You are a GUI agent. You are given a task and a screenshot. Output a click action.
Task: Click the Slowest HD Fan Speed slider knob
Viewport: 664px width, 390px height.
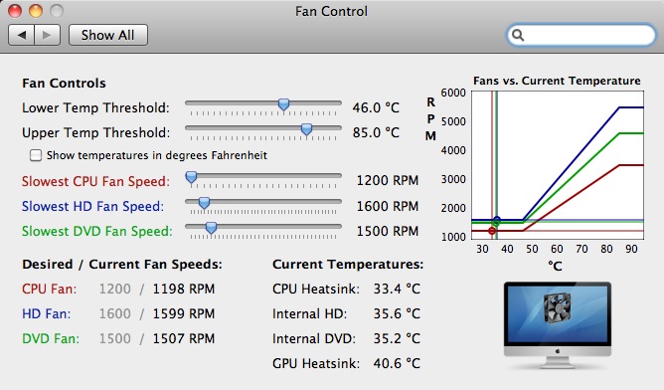204,203
